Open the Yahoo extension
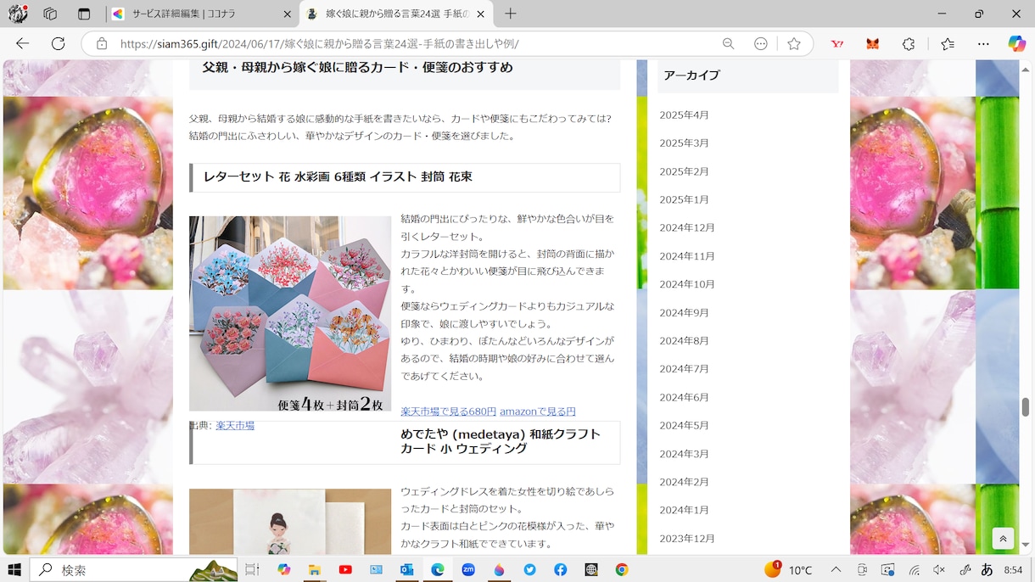 click(x=837, y=43)
